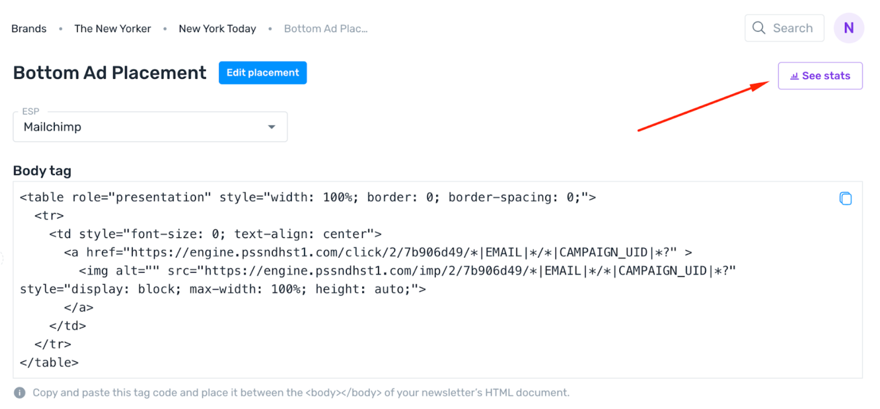Copy the body tag code with the clipboard icon

point(846,198)
